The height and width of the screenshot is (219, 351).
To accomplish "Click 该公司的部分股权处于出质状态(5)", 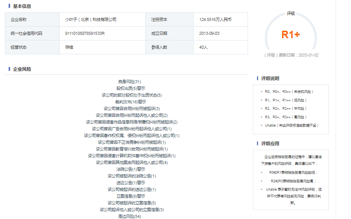I will 131,95.
